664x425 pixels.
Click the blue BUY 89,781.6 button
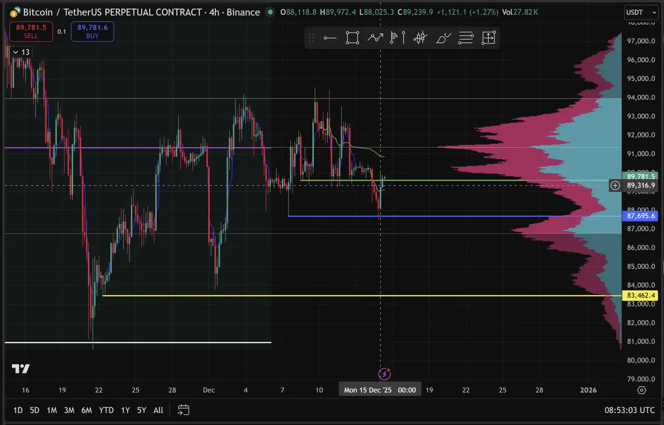tap(92, 32)
